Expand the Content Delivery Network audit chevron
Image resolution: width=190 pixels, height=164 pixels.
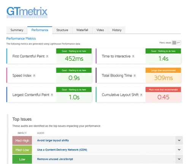tap(179, 150)
